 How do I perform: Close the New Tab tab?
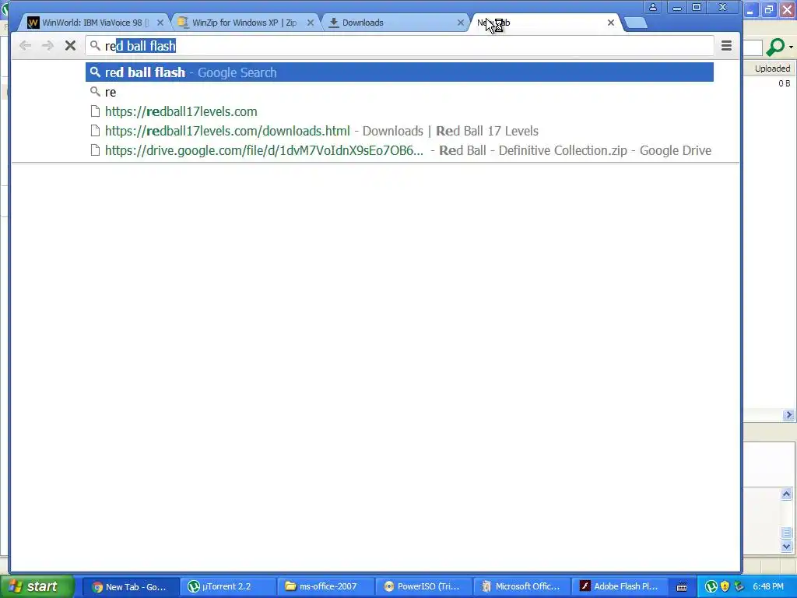coord(611,23)
